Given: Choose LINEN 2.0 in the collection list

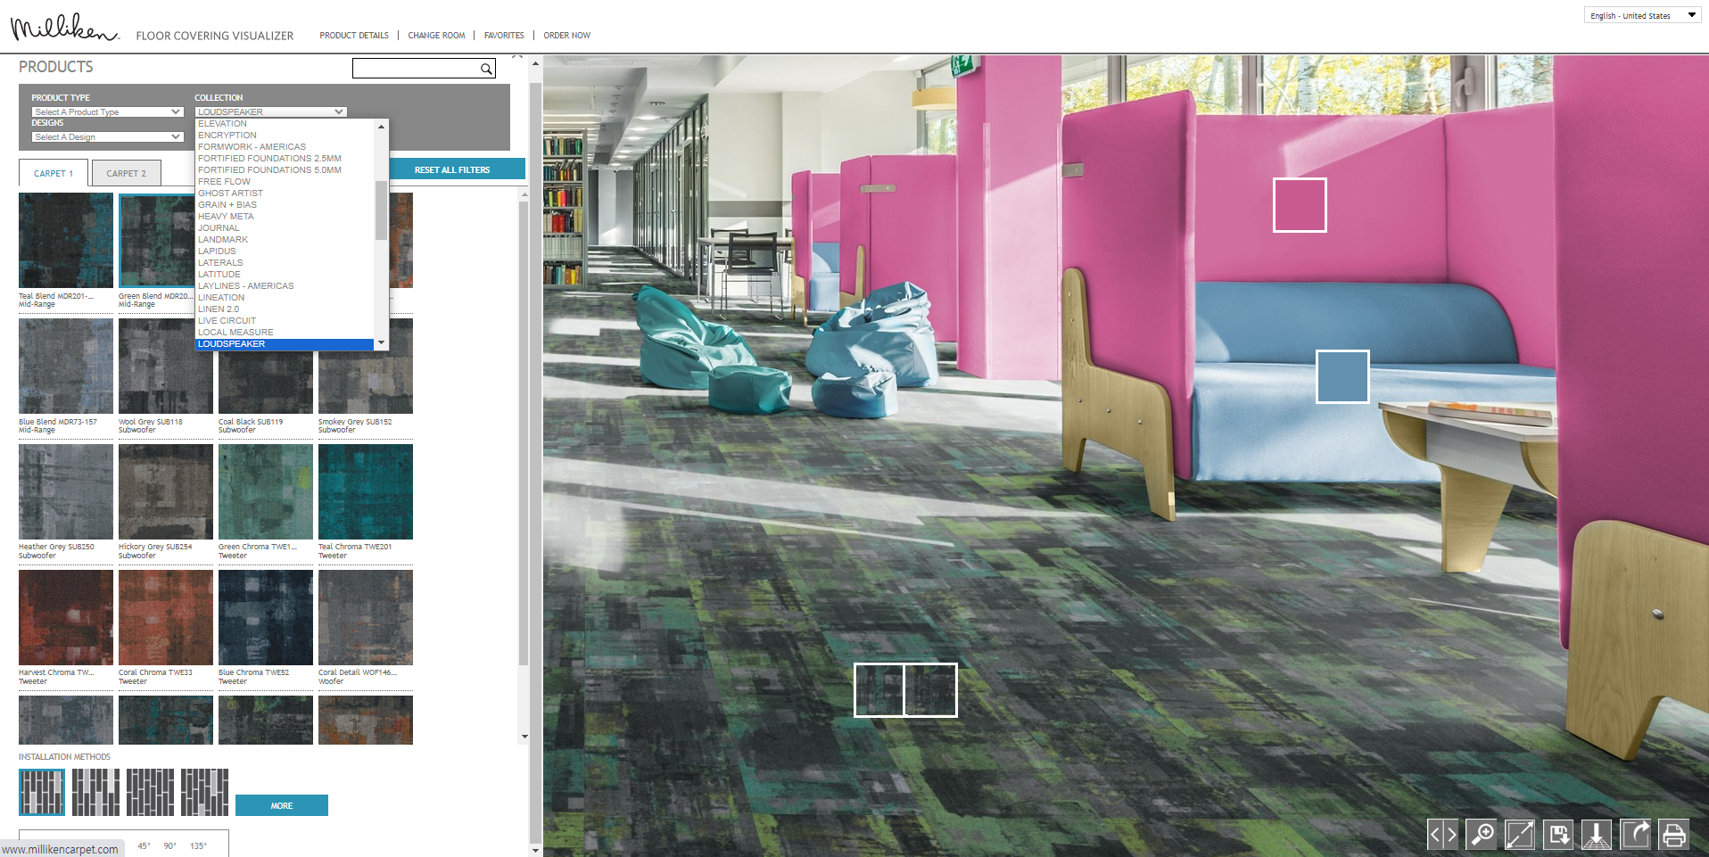Looking at the screenshot, I should coord(285,309).
